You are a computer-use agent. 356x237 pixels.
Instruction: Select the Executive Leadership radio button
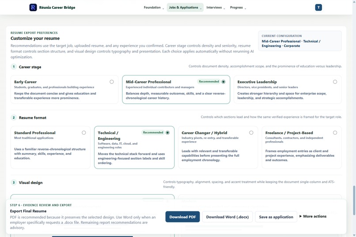(x=335, y=82)
